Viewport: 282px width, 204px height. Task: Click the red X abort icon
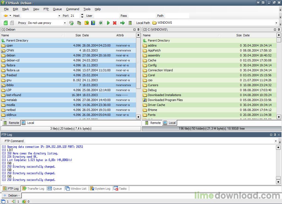pyautogui.click(x=115, y=23)
